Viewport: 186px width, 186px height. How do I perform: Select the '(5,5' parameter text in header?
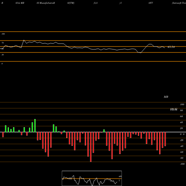click(96, 3)
